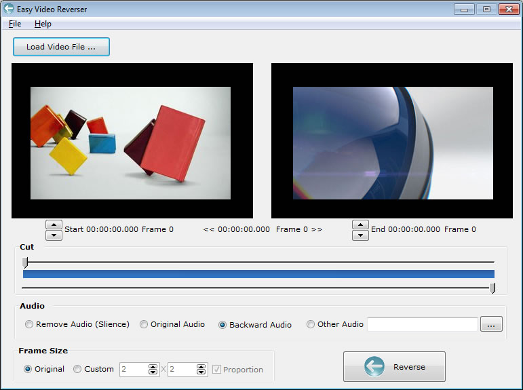Click the Easy Video Reverser title bar icon
This screenshot has height=390, width=523.
point(9,9)
